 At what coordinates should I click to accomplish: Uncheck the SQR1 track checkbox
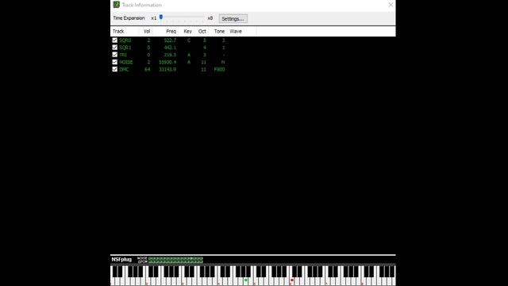pyautogui.click(x=114, y=48)
